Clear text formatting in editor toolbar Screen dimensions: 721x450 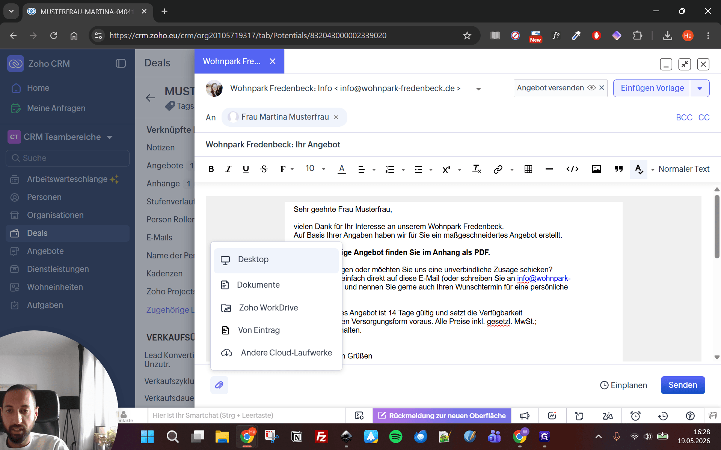477,169
